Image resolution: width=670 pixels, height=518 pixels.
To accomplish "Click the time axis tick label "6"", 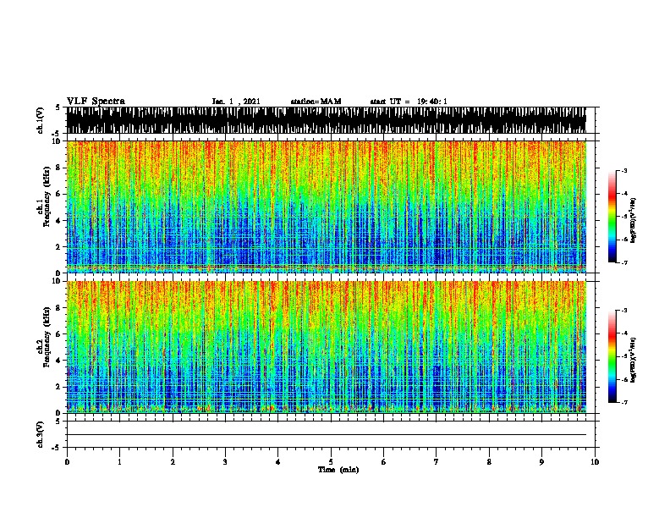I will coord(384,462).
